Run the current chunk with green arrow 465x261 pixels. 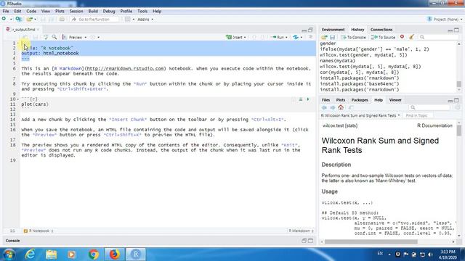point(308,99)
